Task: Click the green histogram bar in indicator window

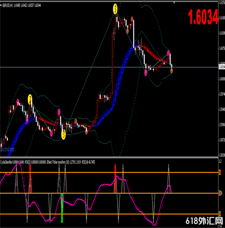Action: (62, 208)
